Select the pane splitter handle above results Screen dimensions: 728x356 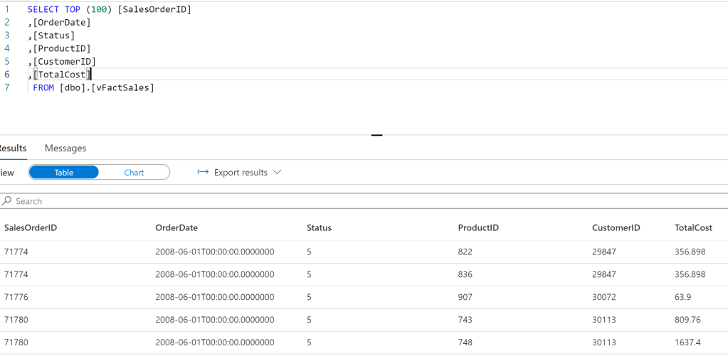pyautogui.click(x=376, y=134)
